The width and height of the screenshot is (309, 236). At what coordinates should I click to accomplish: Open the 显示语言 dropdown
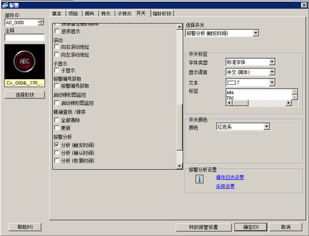(x=272, y=72)
